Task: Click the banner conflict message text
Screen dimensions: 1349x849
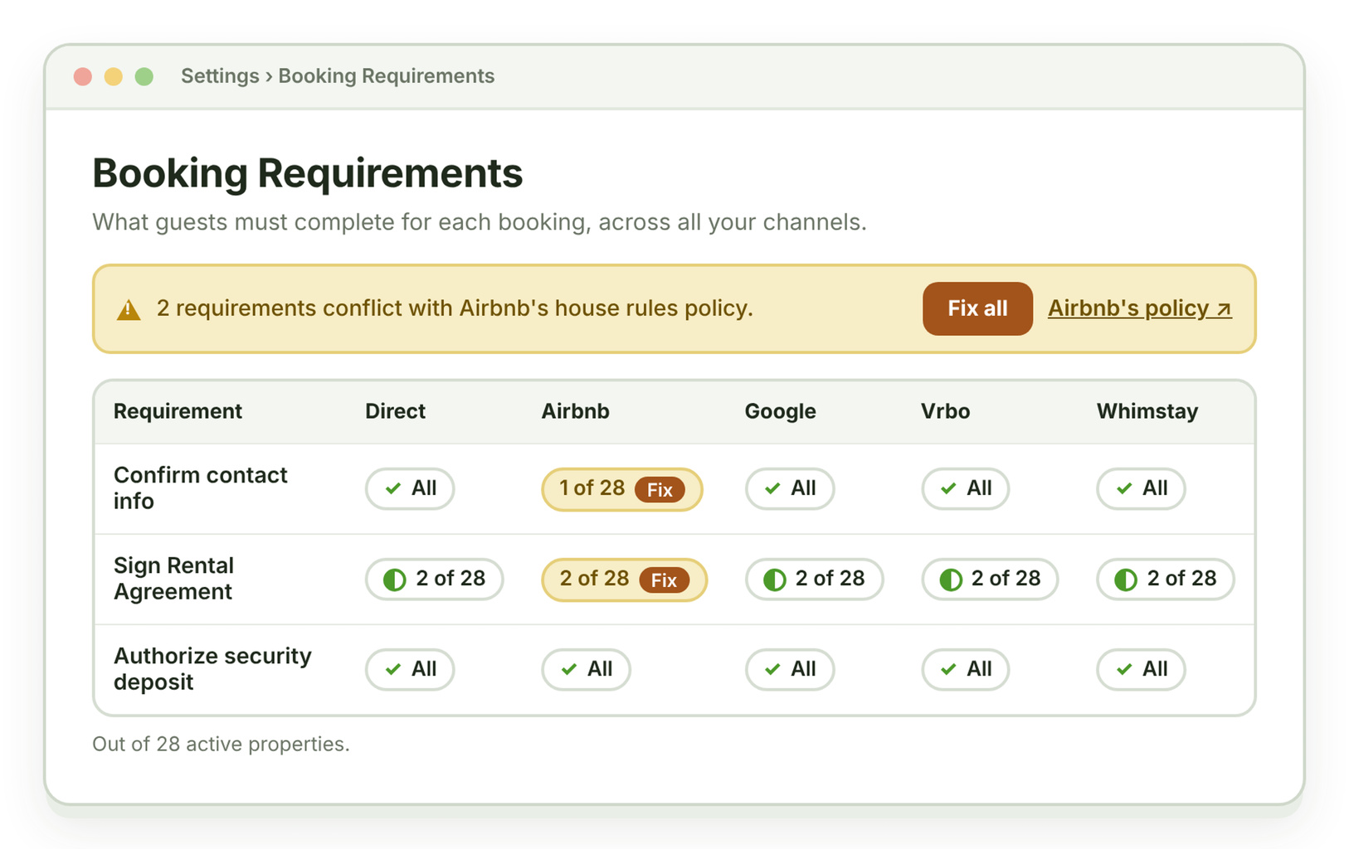Action: [455, 308]
